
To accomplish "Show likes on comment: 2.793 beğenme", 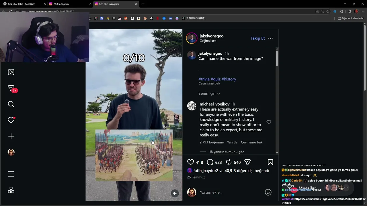I will click(x=212, y=142).
